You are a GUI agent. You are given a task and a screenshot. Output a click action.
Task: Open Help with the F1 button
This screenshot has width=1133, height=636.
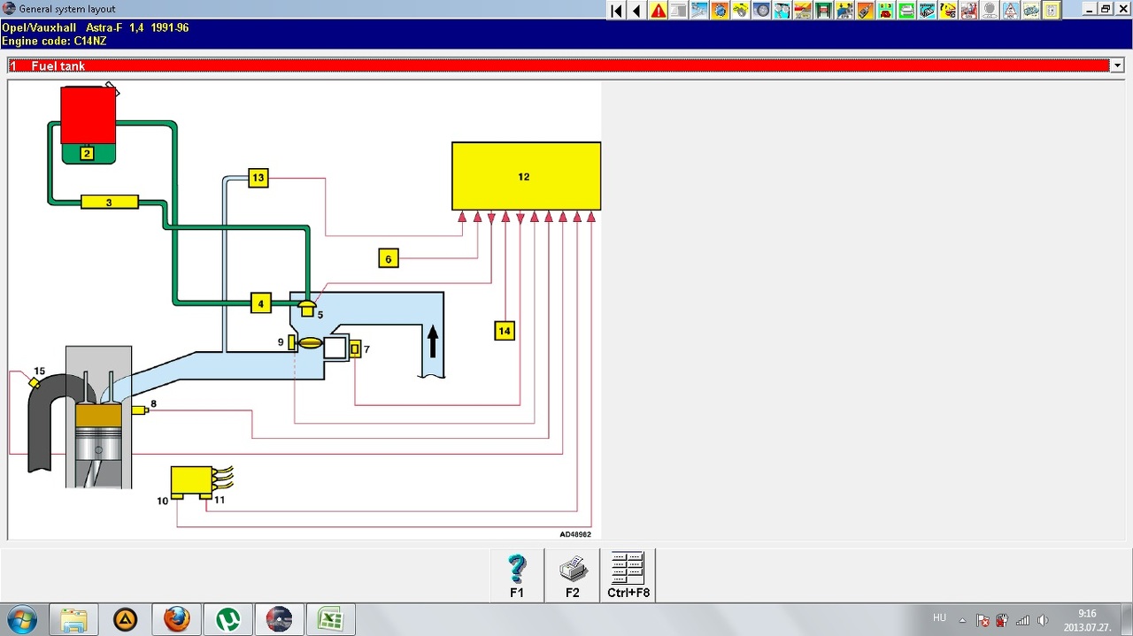pos(517,575)
